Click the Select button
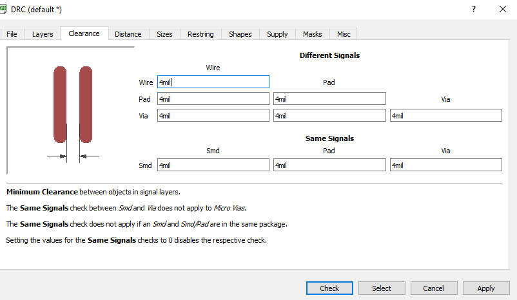Screen dimensions: 517x300 pos(382,288)
